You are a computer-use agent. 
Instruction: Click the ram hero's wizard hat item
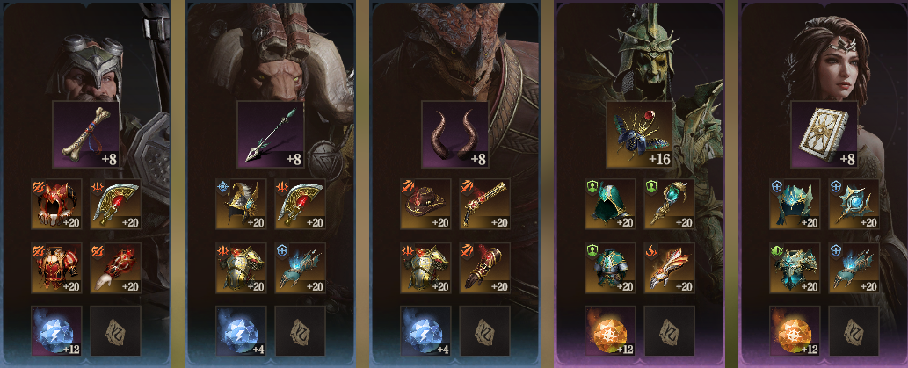point(241,204)
